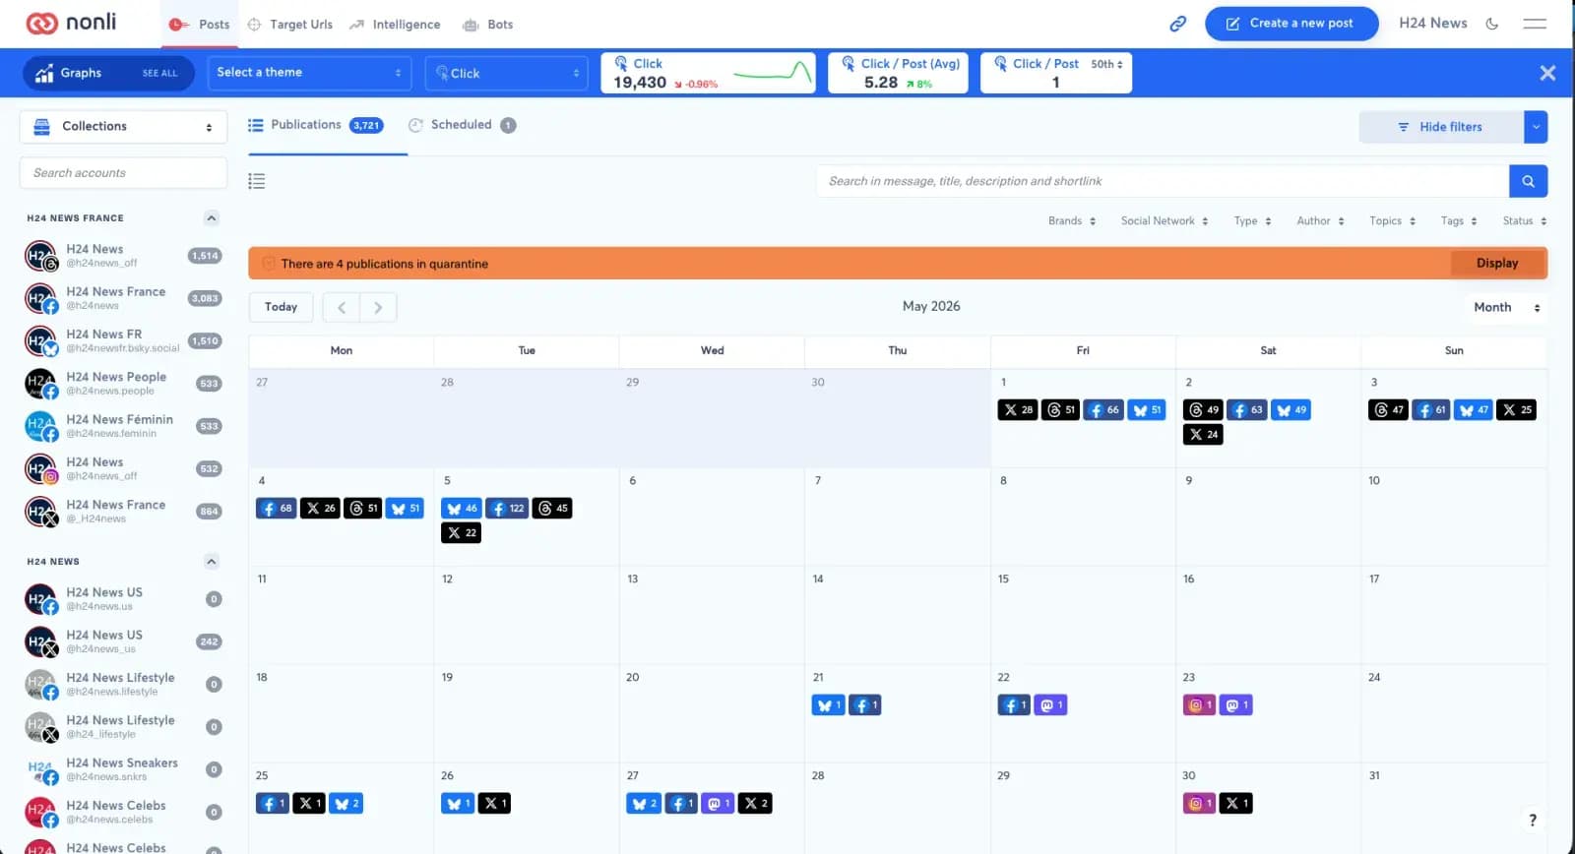This screenshot has width=1575, height=854.
Task: Go to Bots tab
Action: pyautogui.click(x=488, y=25)
